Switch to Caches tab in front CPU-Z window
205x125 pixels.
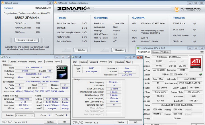83,62
